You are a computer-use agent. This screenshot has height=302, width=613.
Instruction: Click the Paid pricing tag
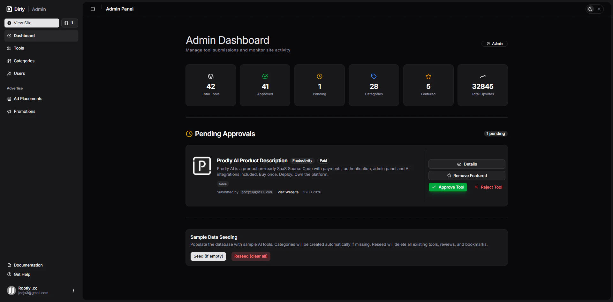pos(323,161)
